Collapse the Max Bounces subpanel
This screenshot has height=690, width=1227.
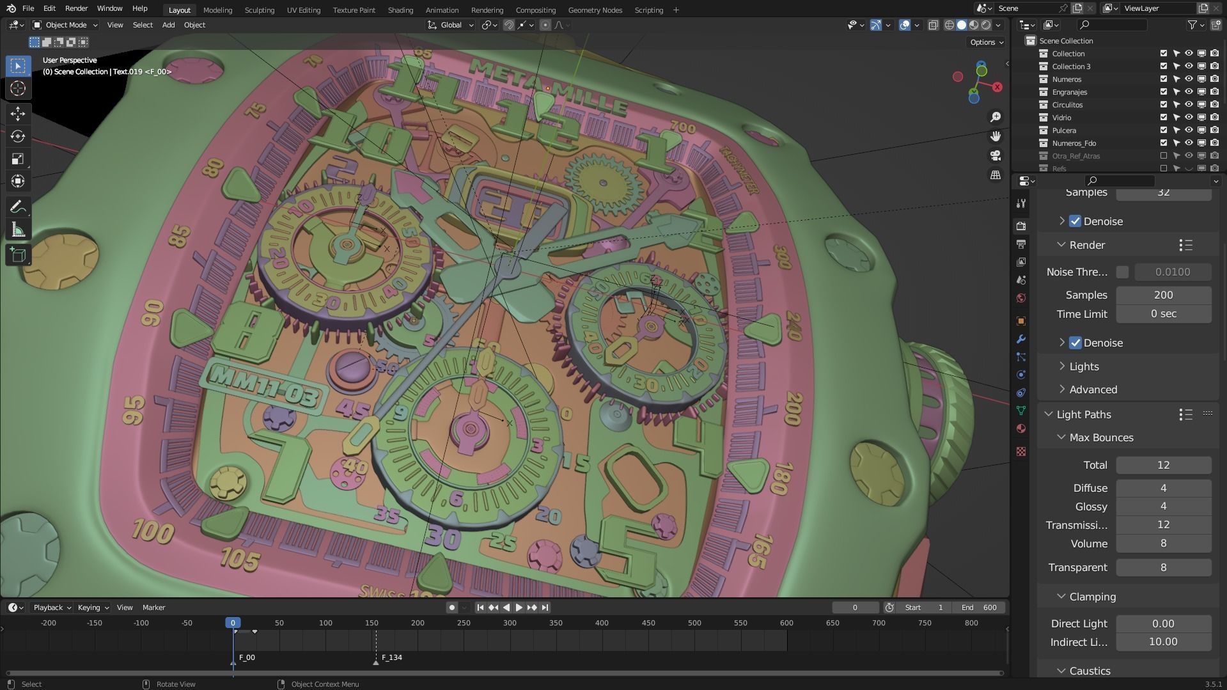[x=1100, y=437]
